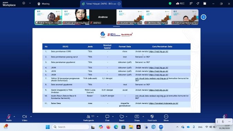
Task: Open Firefox from the taskbar
Action: pyautogui.click(x=108, y=127)
